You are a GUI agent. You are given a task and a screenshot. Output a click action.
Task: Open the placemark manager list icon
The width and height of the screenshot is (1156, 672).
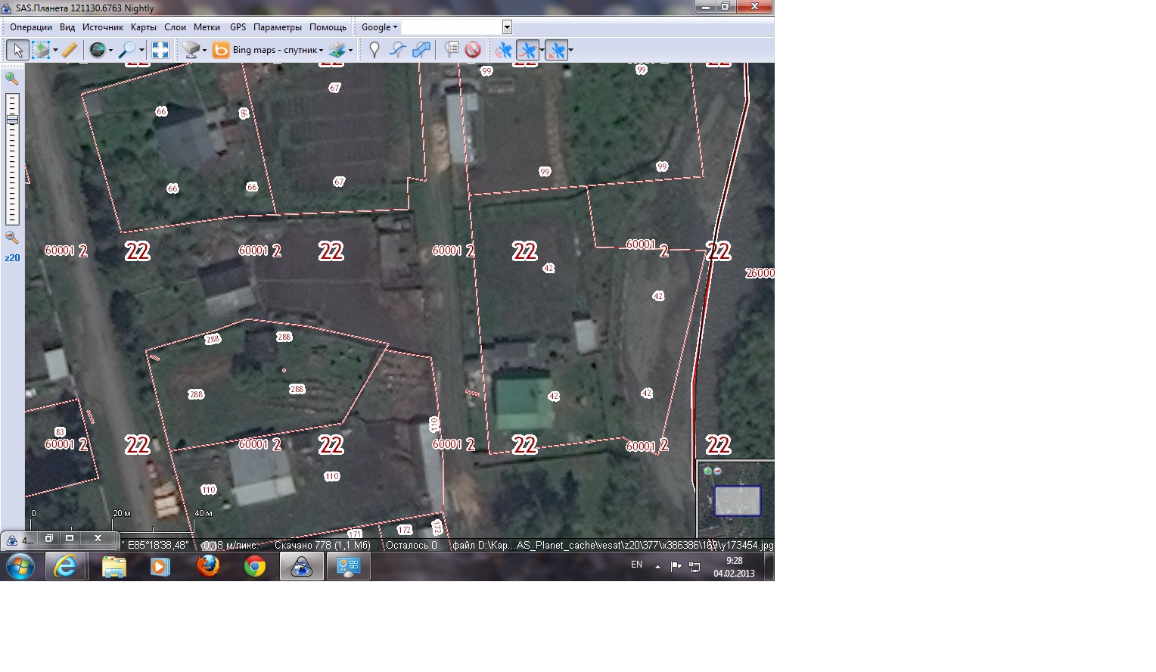[452, 50]
